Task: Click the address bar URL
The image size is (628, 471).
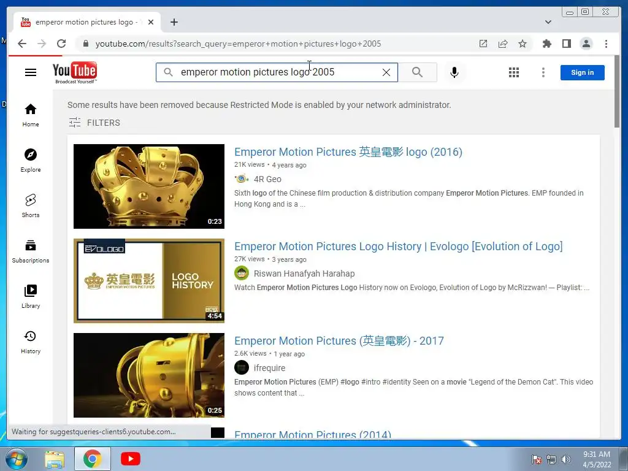Action: (x=239, y=44)
